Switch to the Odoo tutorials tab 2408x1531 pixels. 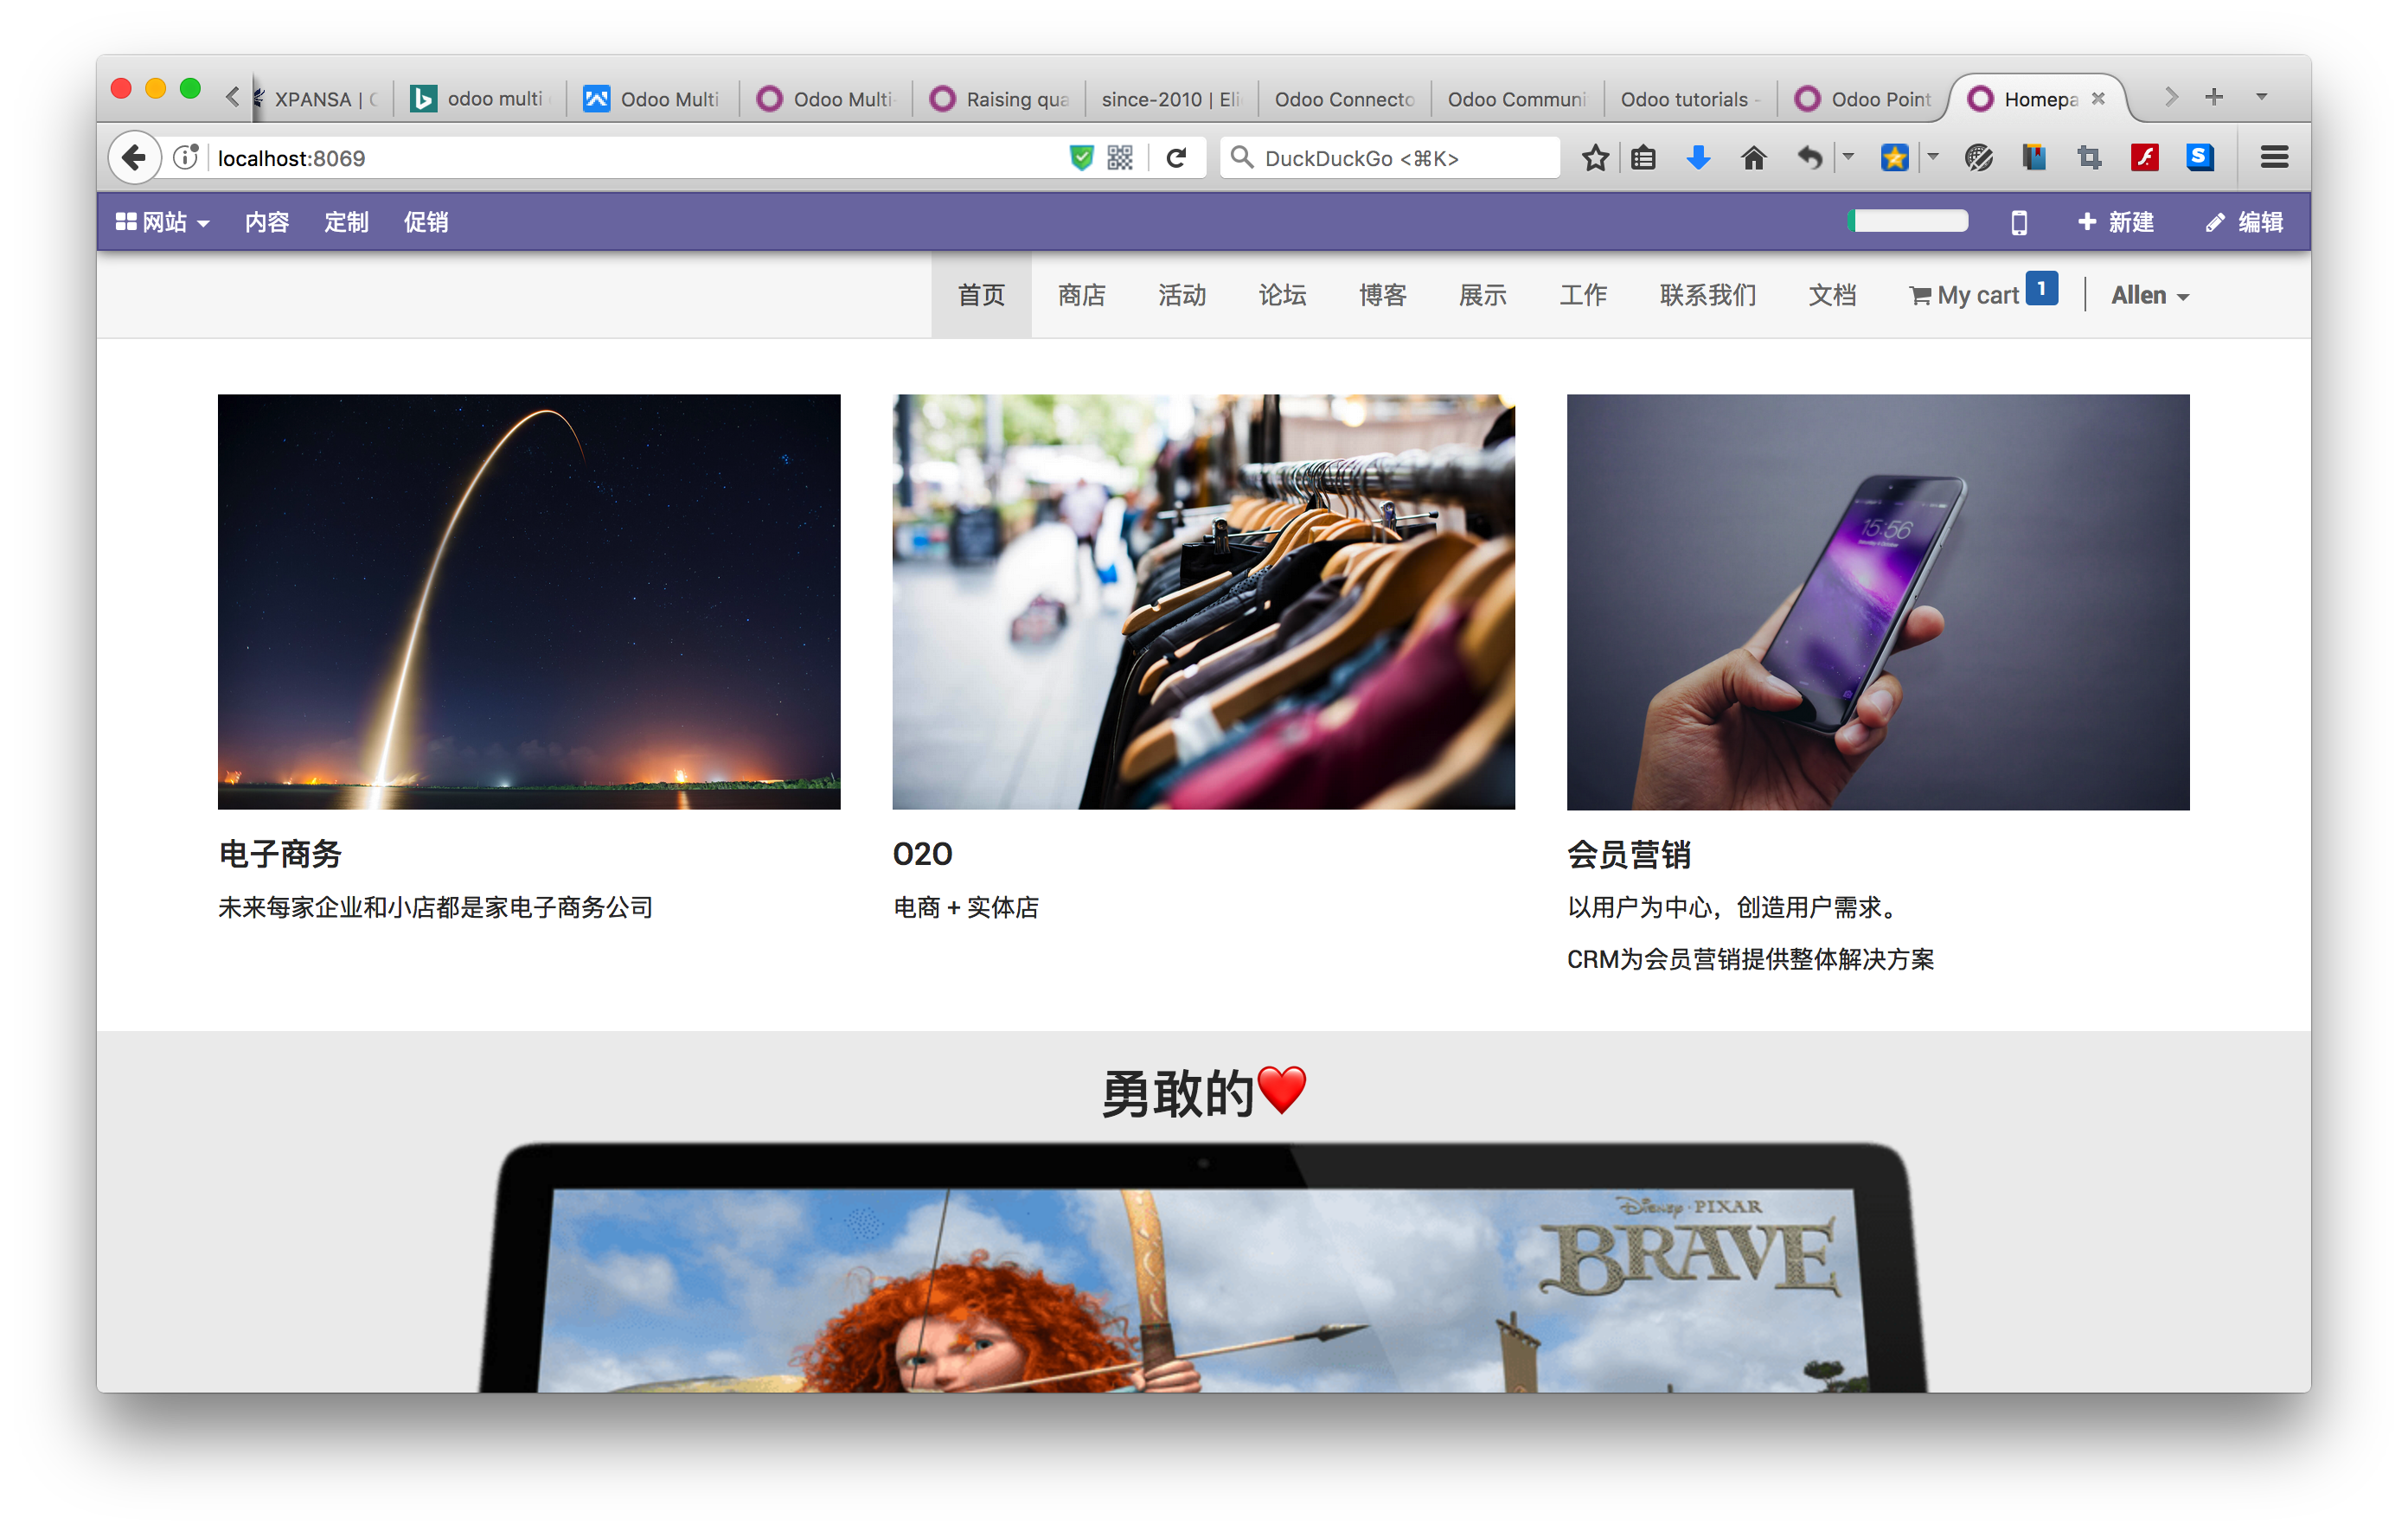pos(1686,99)
